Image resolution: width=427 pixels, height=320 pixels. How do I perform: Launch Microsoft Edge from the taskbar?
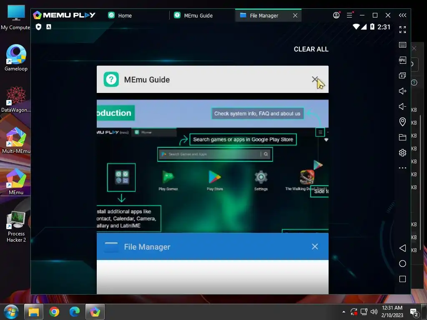(x=74, y=312)
